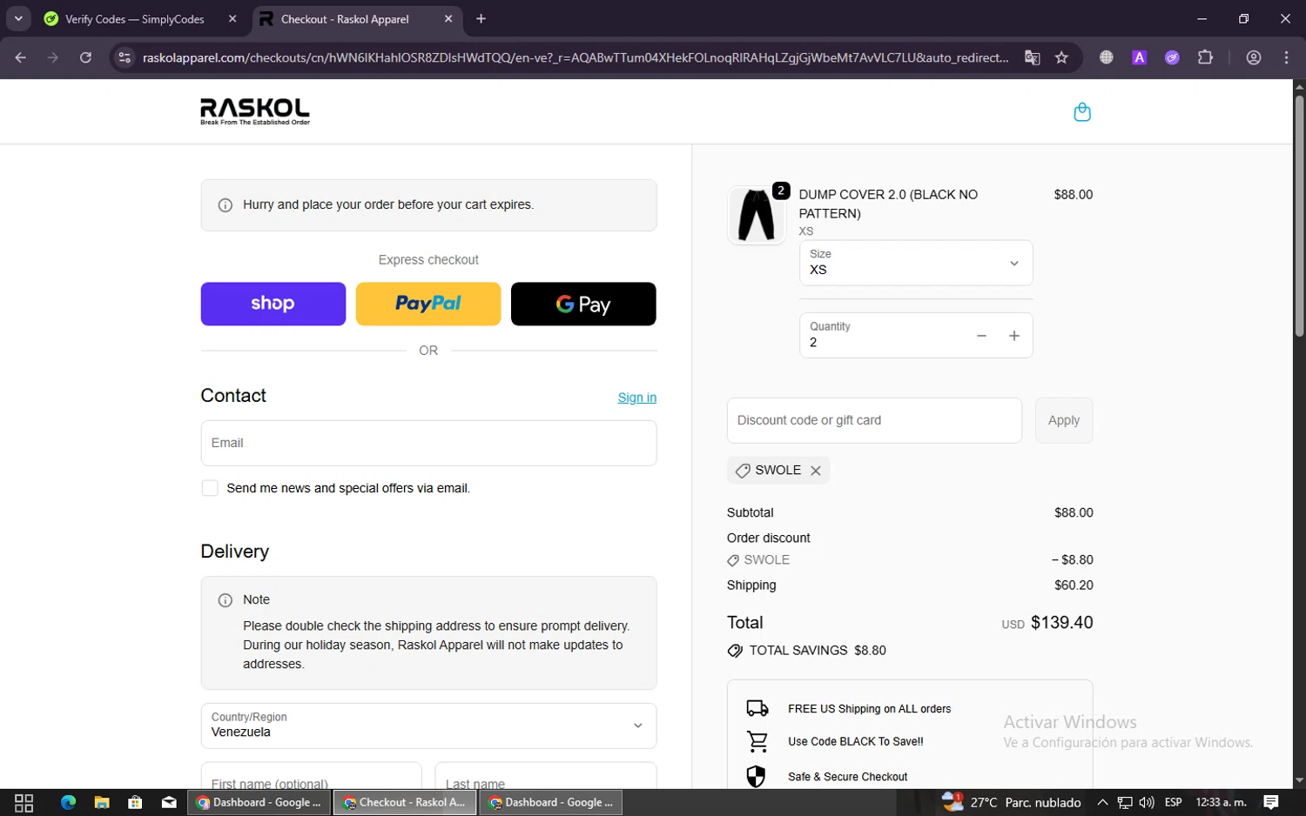This screenshot has width=1306, height=816.
Task: Open Mail app from taskbar
Action: 169,802
